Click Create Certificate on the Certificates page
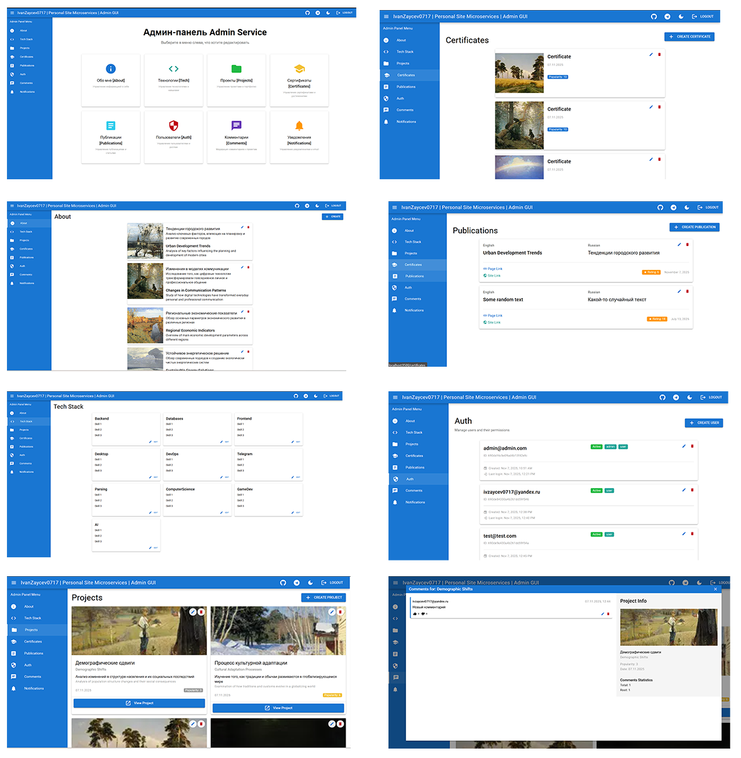Image resolution: width=741 pixels, height=758 pixels. tap(689, 36)
